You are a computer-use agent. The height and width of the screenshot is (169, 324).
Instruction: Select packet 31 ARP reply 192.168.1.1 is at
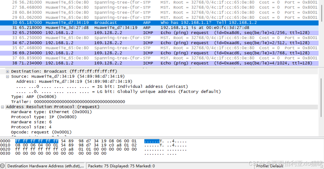(x=159, y=28)
